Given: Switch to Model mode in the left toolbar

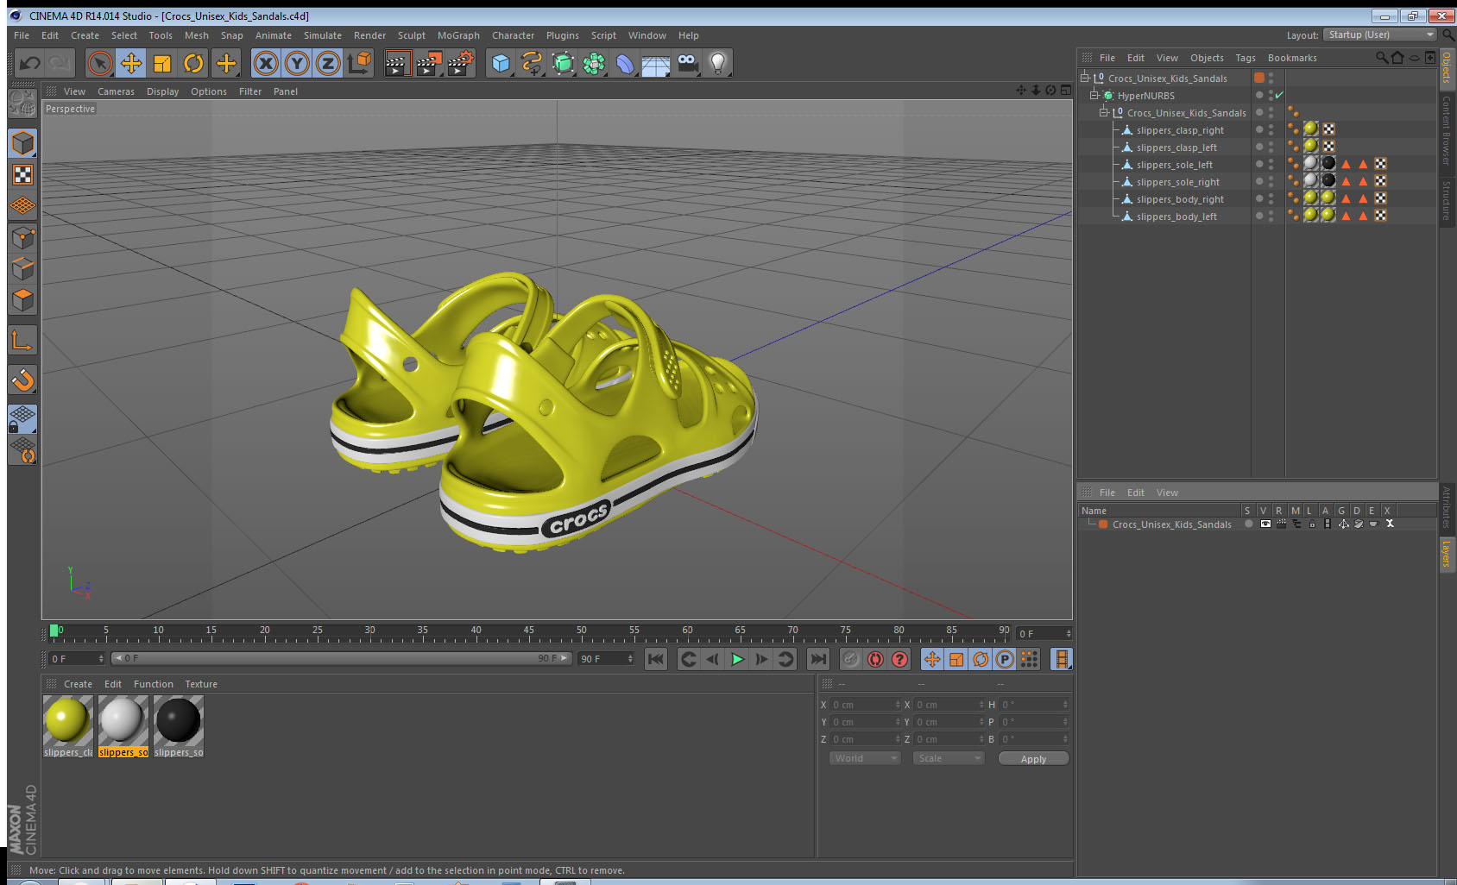Looking at the screenshot, I should 23,143.
